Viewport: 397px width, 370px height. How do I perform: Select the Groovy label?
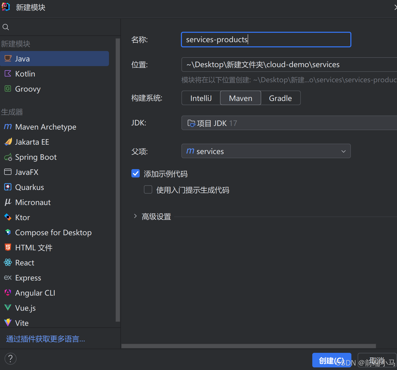[x=28, y=89]
